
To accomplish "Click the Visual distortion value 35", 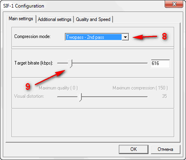I will coord(164,96).
